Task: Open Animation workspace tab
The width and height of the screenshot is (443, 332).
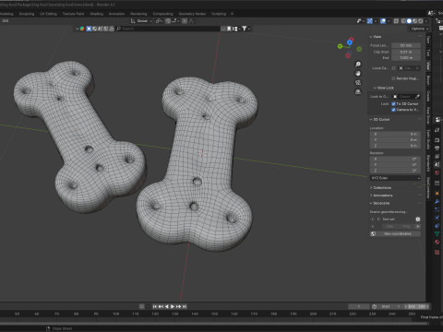Action: pyautogui.click(x=116, y=14)
